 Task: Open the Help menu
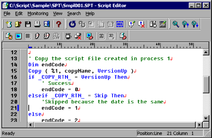click(x=90, y=14)
